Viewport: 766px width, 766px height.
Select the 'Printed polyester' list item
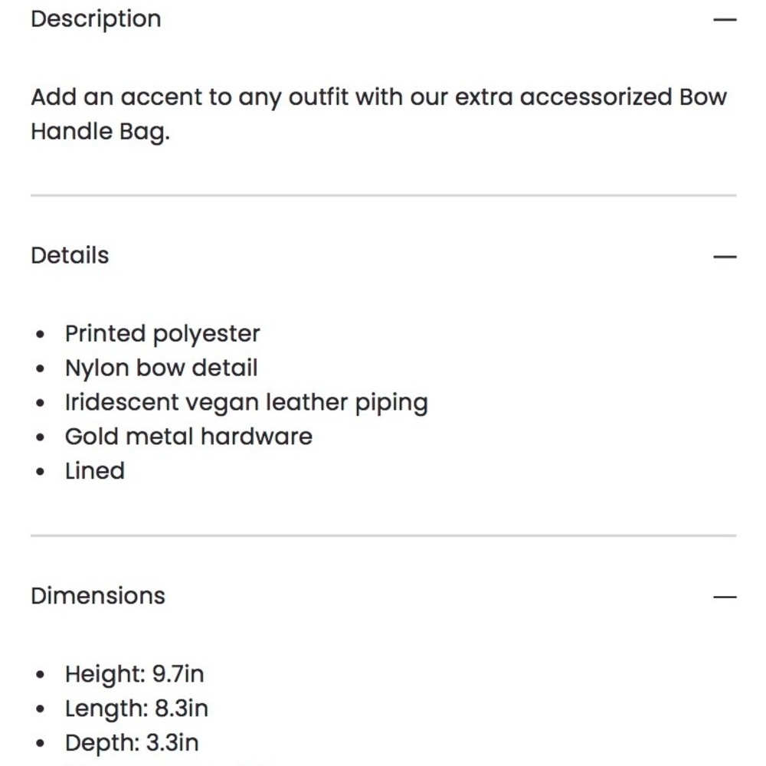162,335
